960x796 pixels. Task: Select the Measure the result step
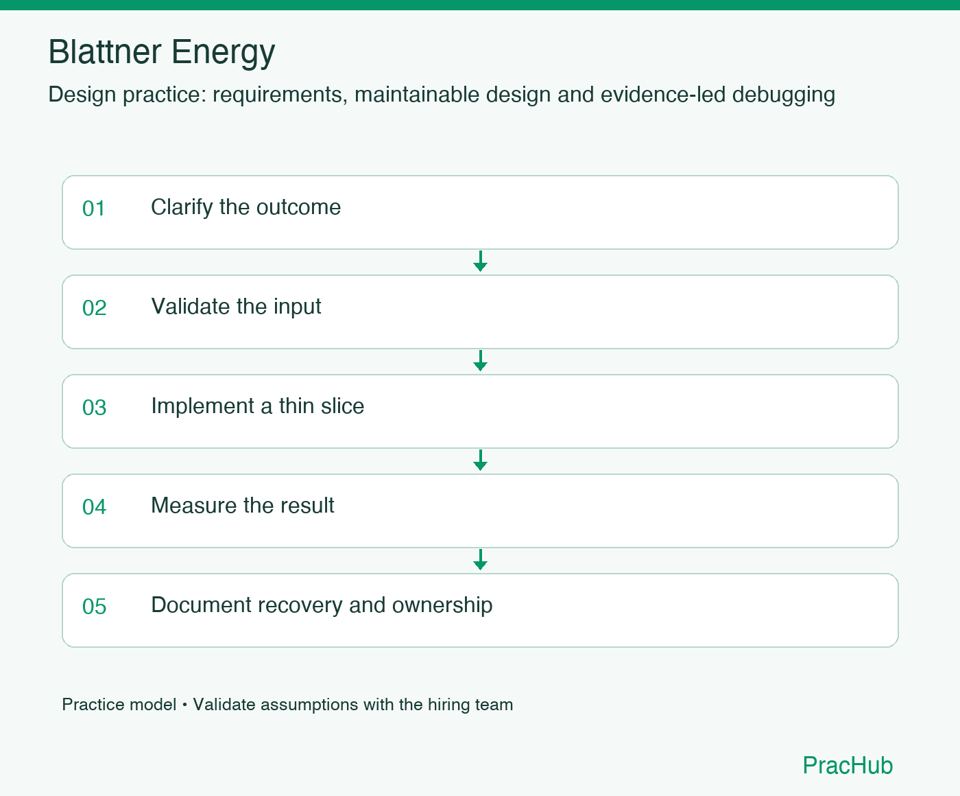pos(480,511)
